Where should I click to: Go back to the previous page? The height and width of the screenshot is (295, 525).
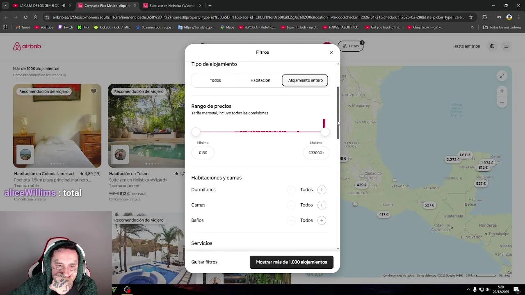pyautogui.click(x=6, y=17)
